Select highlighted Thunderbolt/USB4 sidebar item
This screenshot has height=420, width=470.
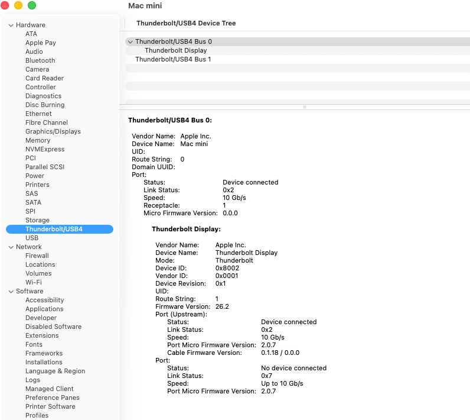click(60, 229)
